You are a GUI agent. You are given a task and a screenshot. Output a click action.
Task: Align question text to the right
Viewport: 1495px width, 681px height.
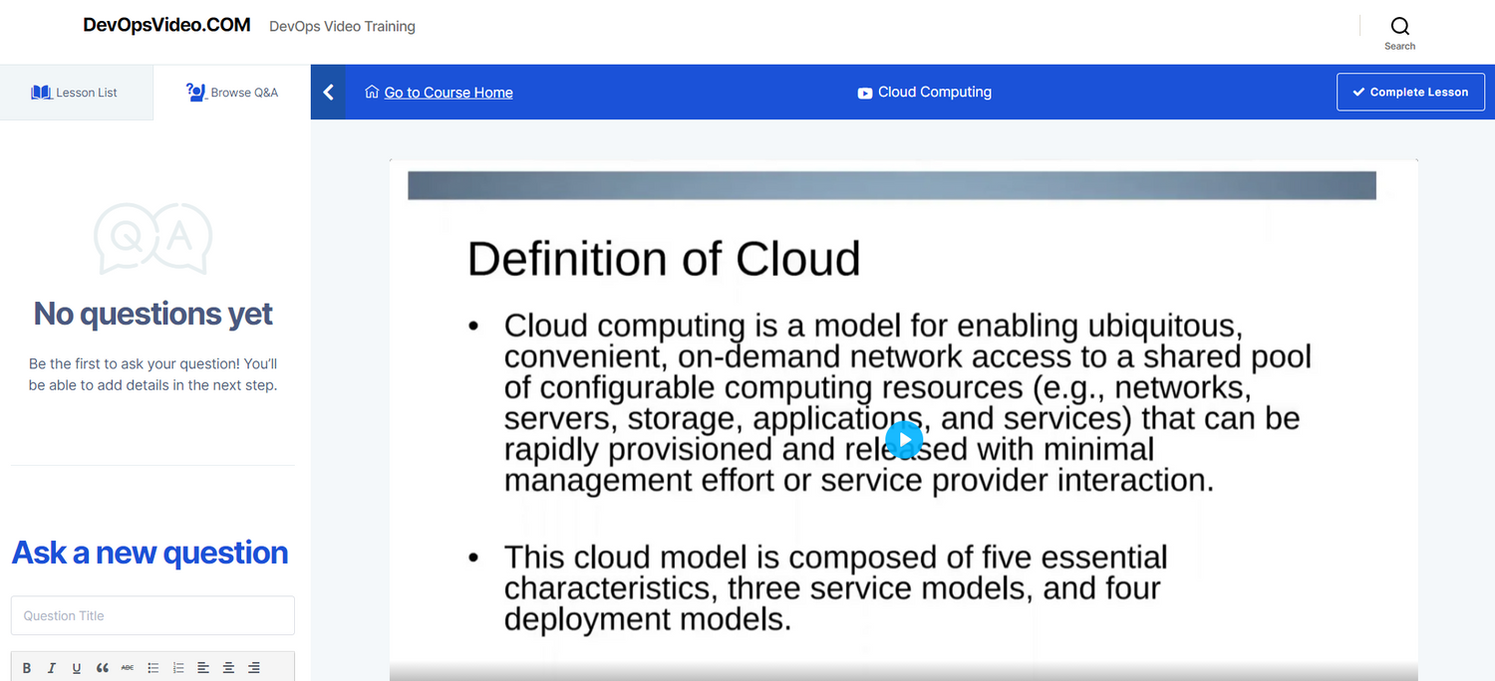(x=254, y=668)
